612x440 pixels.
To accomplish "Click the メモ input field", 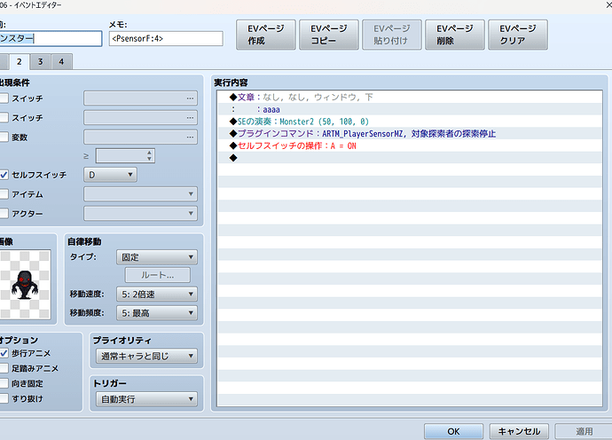I will coord(166,39).
